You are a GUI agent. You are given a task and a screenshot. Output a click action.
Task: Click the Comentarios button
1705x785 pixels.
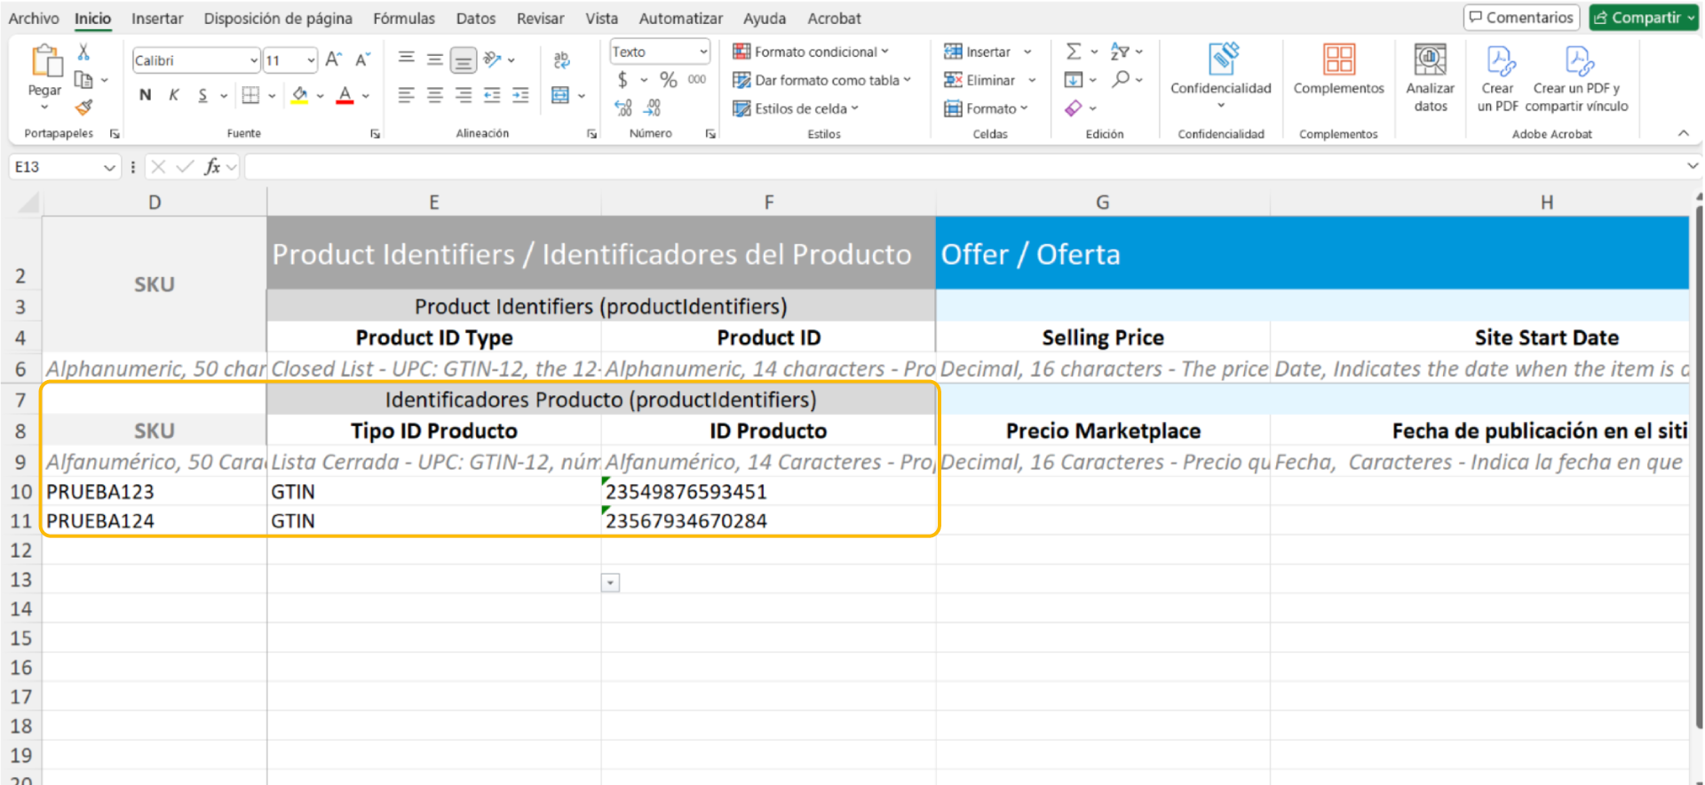click(1521, 18)
